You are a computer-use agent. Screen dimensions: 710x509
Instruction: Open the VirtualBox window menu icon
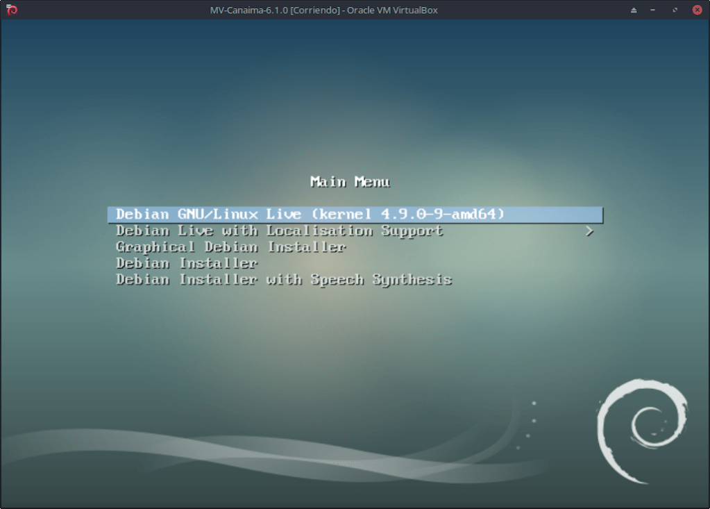[x=11, y=10]
